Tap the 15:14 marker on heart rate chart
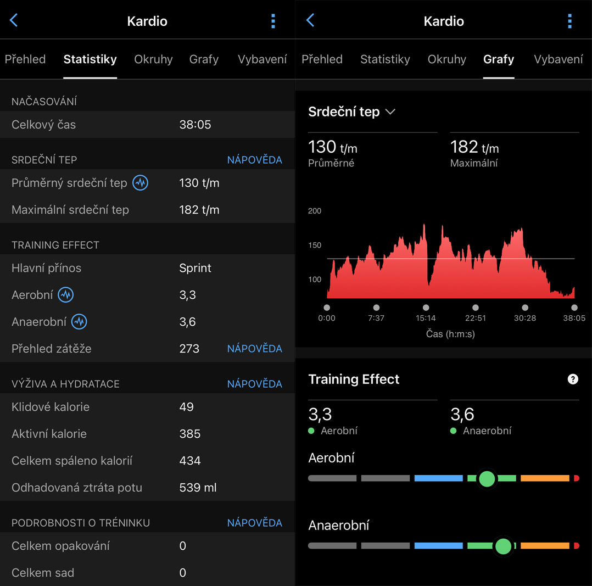Screen dimensions: 592x586 coord(426,308)
